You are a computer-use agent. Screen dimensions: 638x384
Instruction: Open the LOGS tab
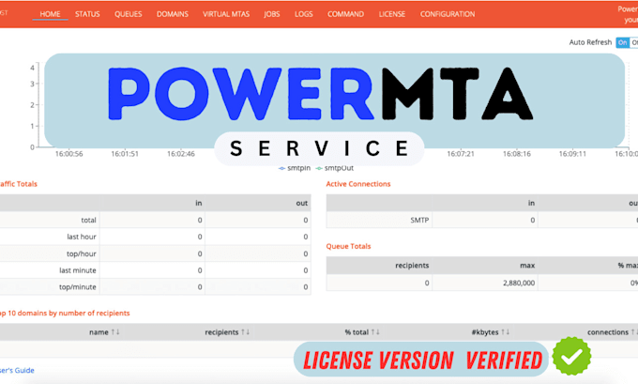304,14
